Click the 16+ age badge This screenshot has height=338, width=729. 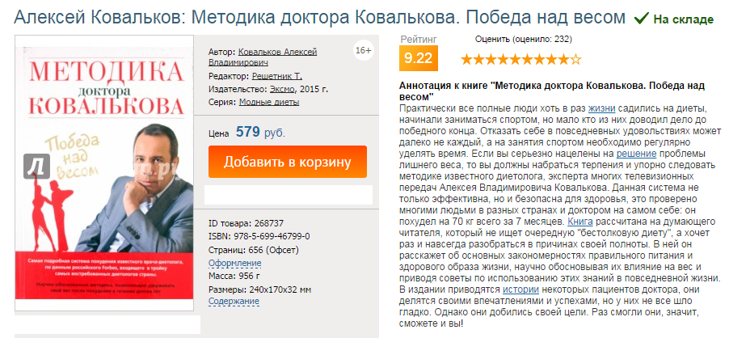[x=363, y=51]
